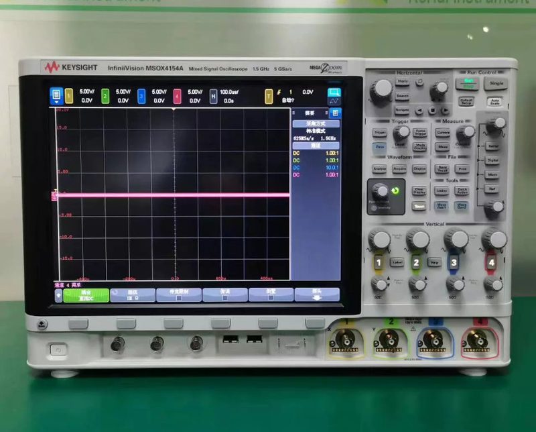Tap the green channel 2 badge on screen
Image resolution: width=536 pixels, height=432 pixels.
(x=105, y=96)
